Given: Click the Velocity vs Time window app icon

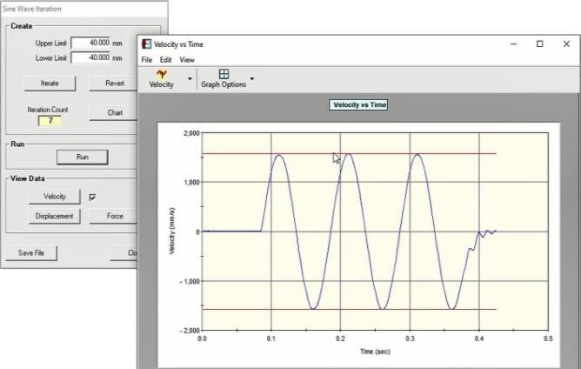Looking at the screenshot, I should point(147,44).
